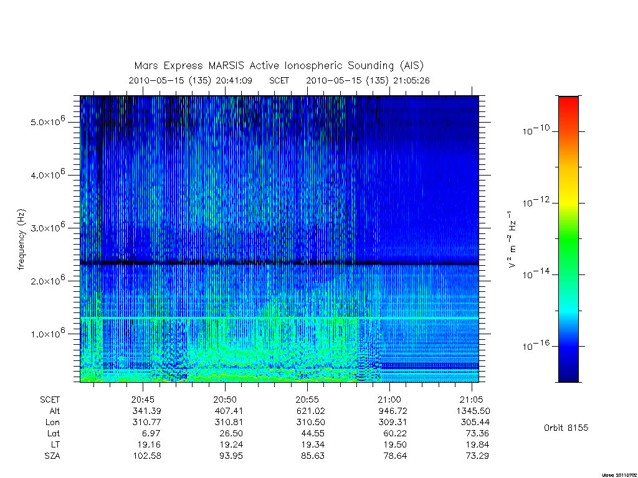This screenshot has height=478, width=638.
Task: Click the 'Alt' row label
Action: (x=55, y=411)
